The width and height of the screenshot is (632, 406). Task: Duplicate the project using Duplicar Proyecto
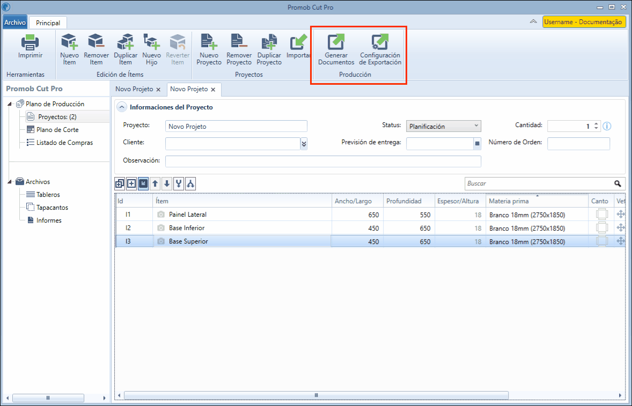click(x=269, y=49)
